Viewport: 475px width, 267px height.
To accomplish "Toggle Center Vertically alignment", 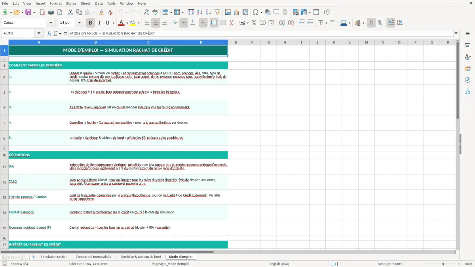I will (x=184, y=23).
